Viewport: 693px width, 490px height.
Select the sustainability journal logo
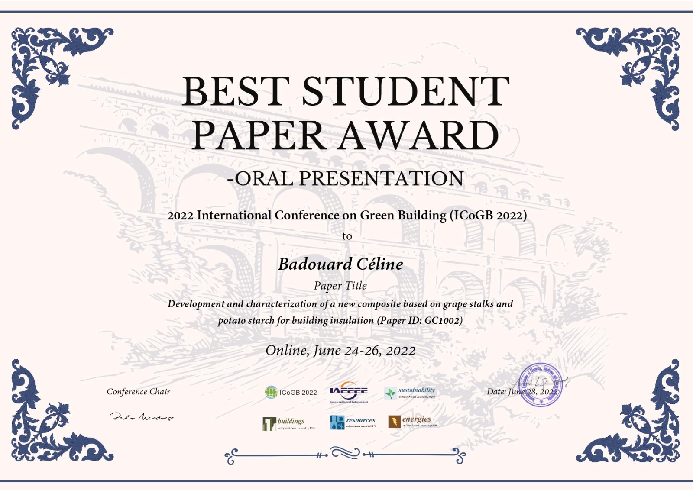click(x=410, y=393)
